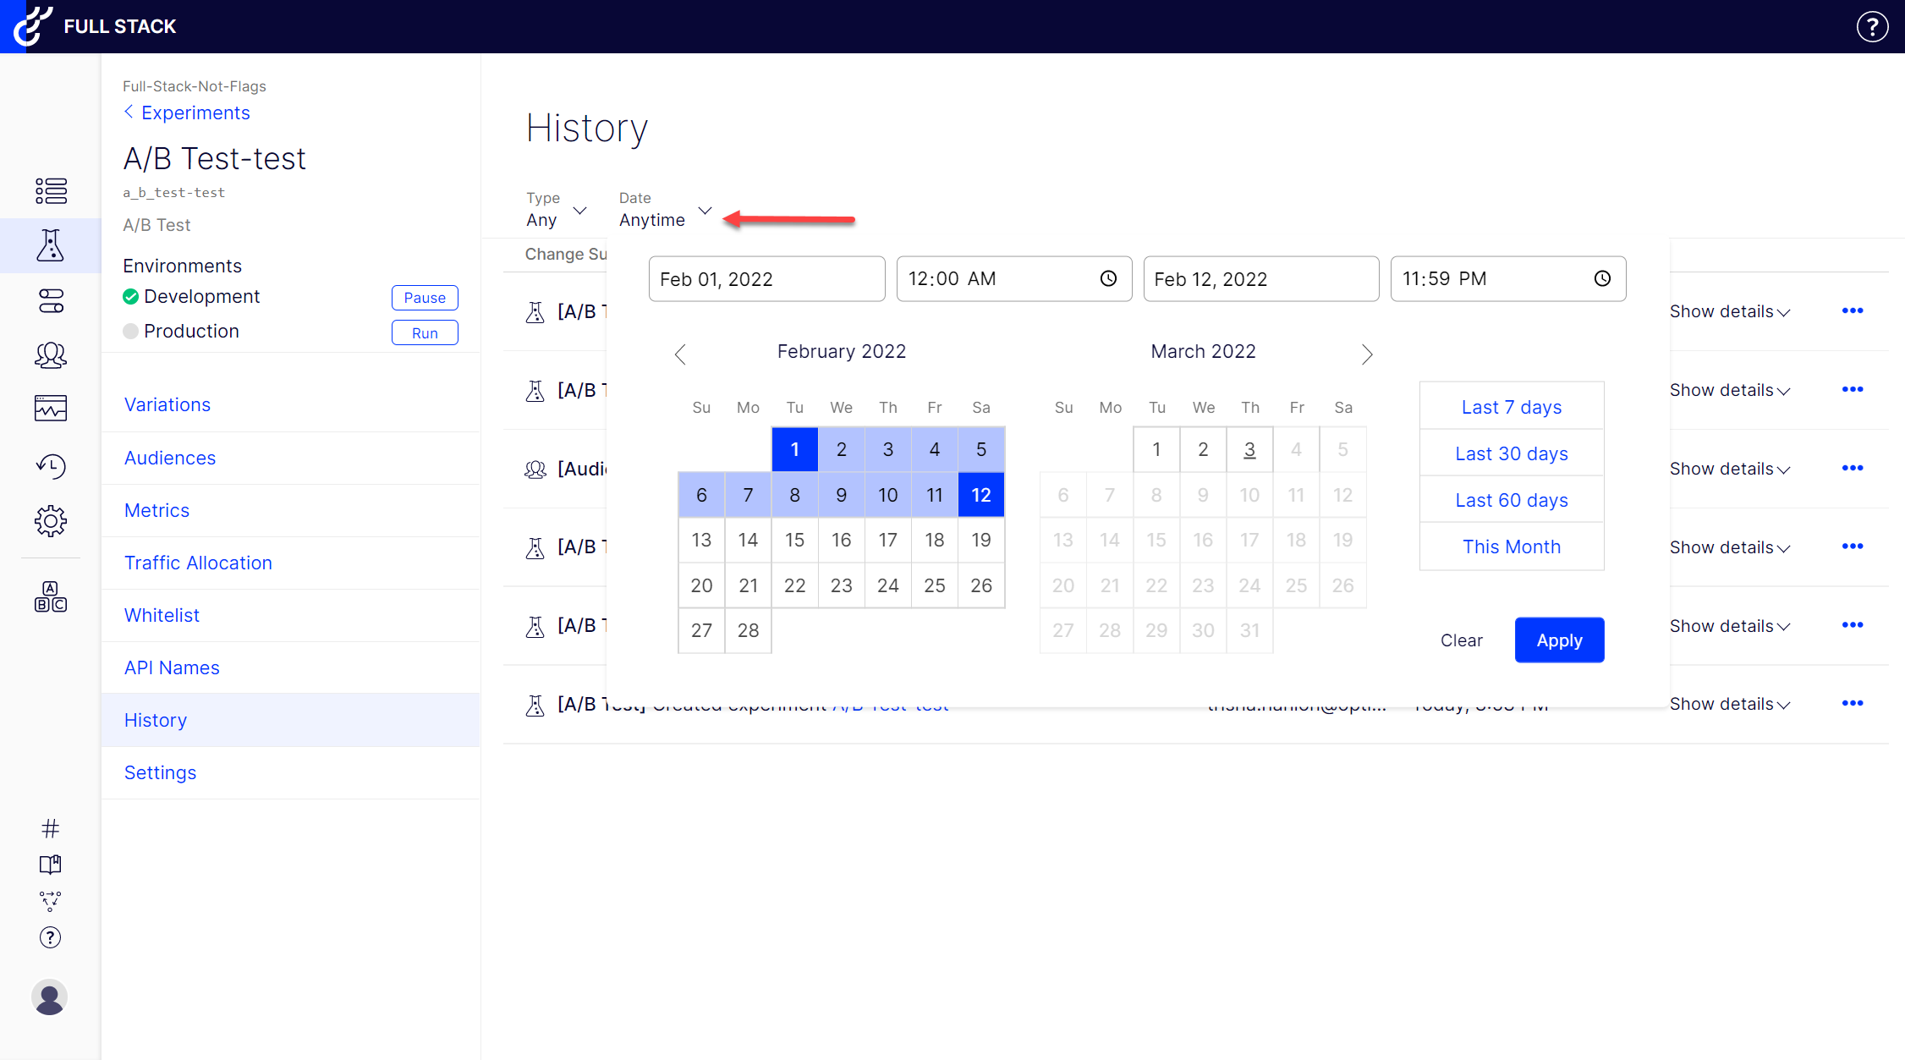Open the Traffic Allocation tab

(198, 563)
